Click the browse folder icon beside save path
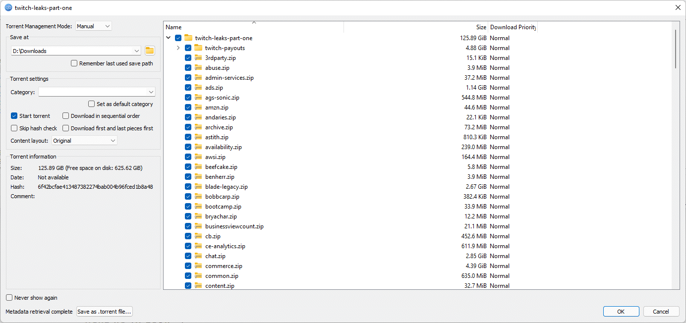 [x=150, y=51]
